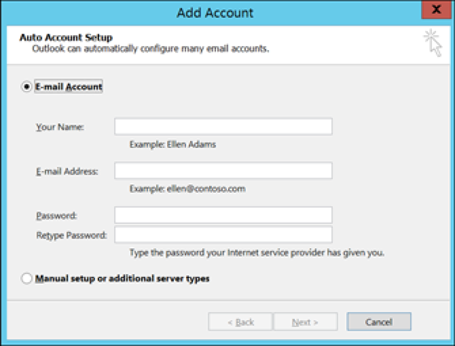The width and height of the screenshot is (455, 346).
Task: Click the Your Name label
Action: 60,127
